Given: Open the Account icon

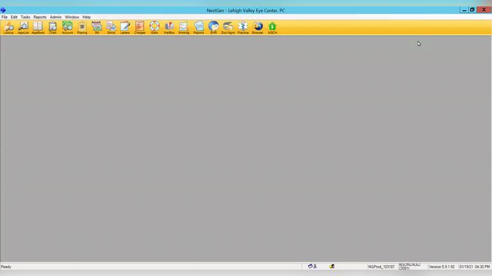Looking at the screenshot, I should [67, 27].
